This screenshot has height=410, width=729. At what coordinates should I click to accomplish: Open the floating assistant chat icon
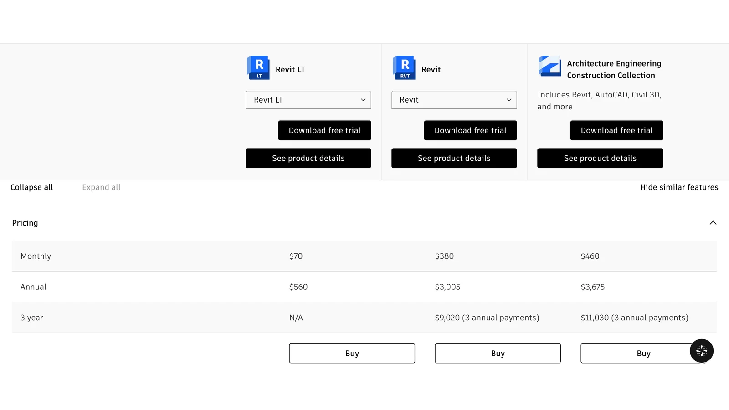[702, 351]
